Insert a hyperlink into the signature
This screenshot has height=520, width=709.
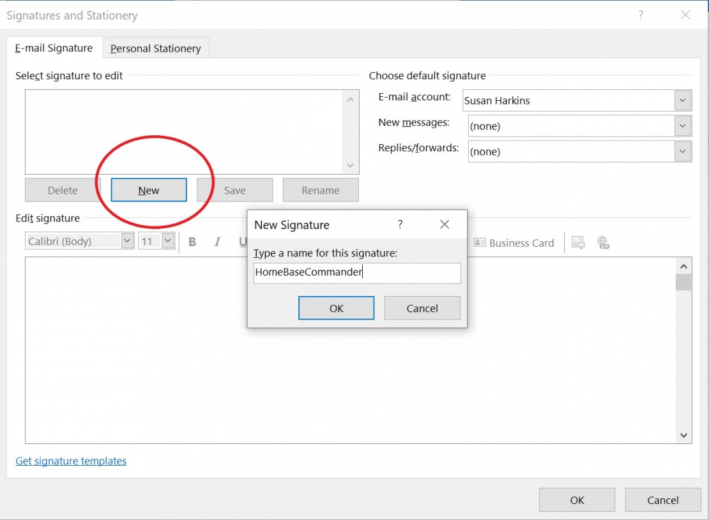pyautogui.click(x=604, y=242)
